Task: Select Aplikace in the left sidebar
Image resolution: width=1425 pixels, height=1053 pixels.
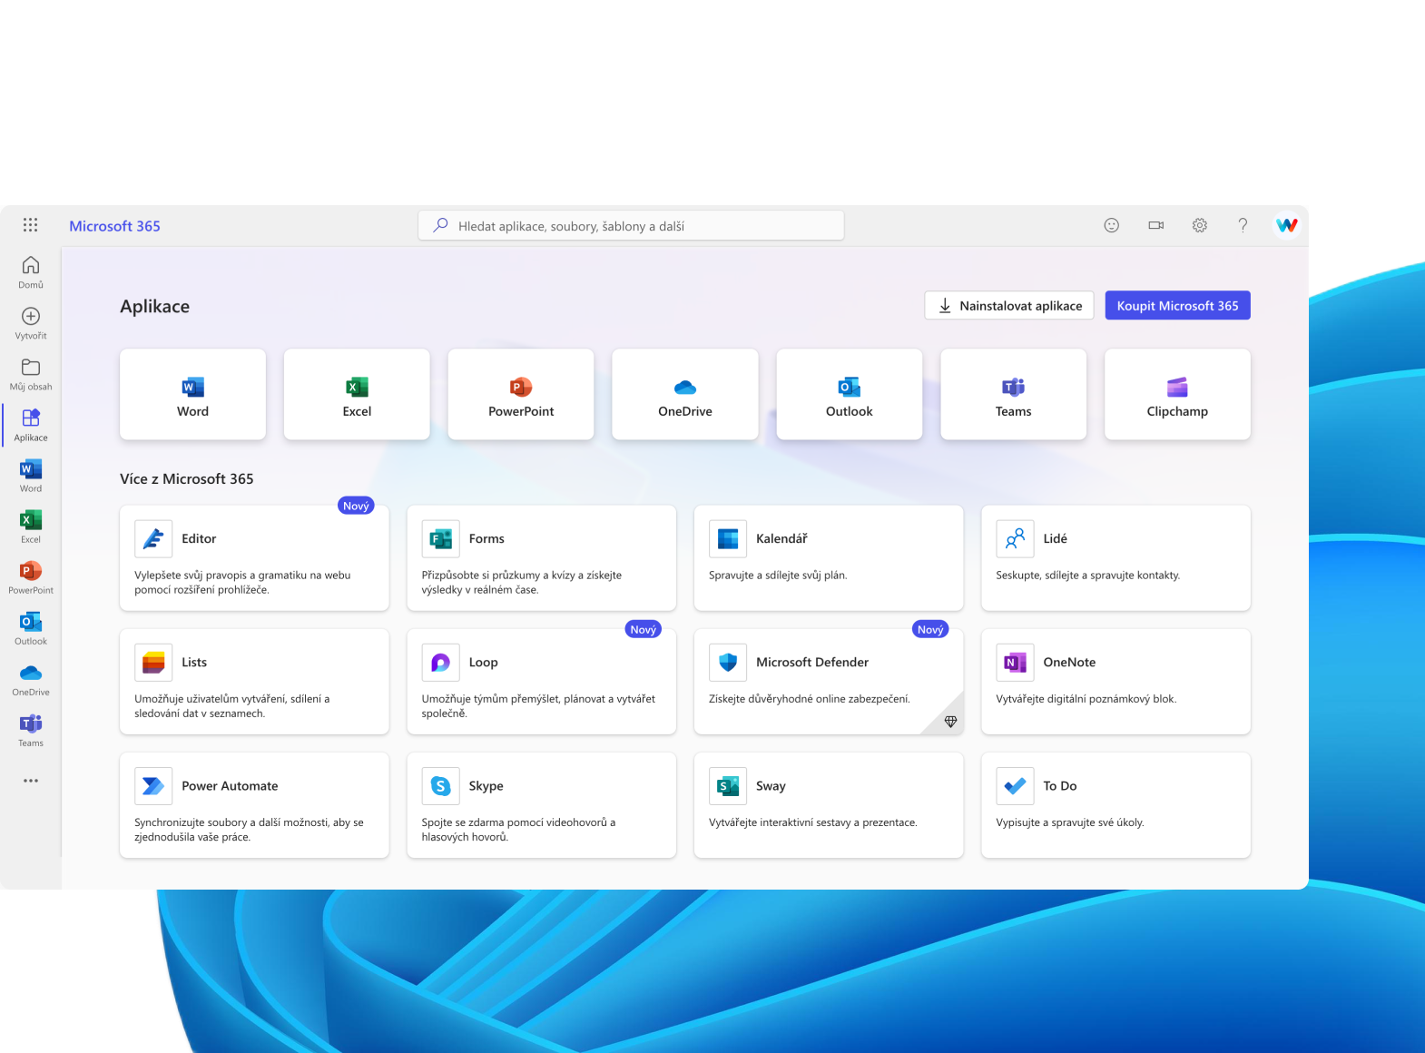Action: (x=31, y=425)
